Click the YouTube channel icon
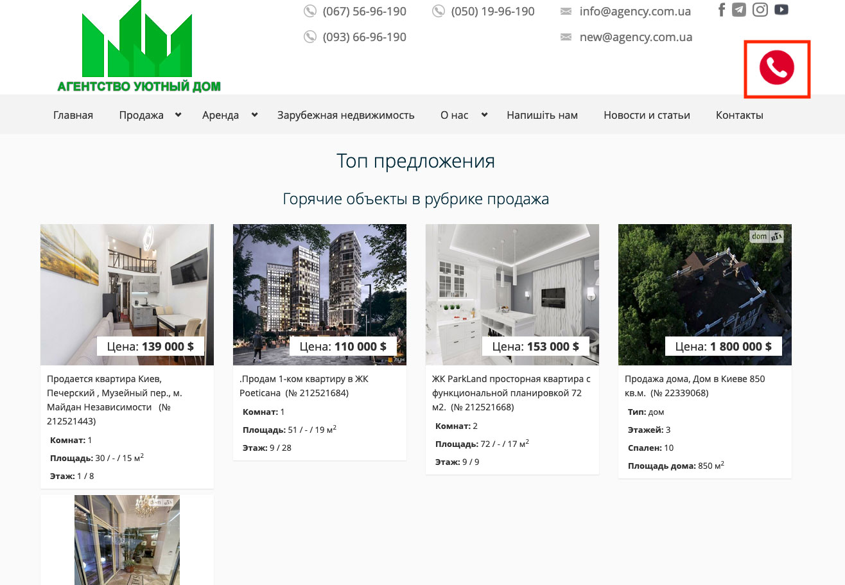 (781, 10)
